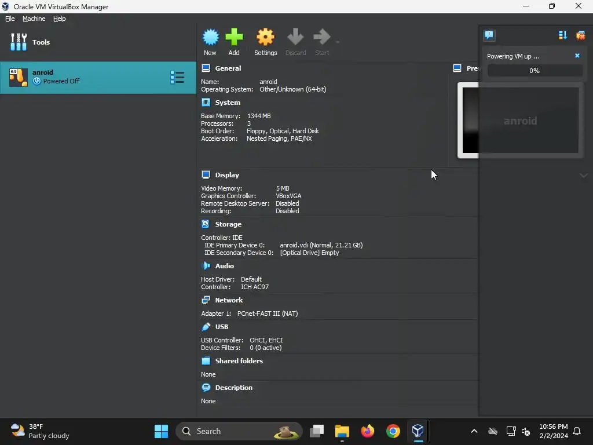Click the Storage section disk icon
The image size is (593, 445).
(x=206, y=224)
